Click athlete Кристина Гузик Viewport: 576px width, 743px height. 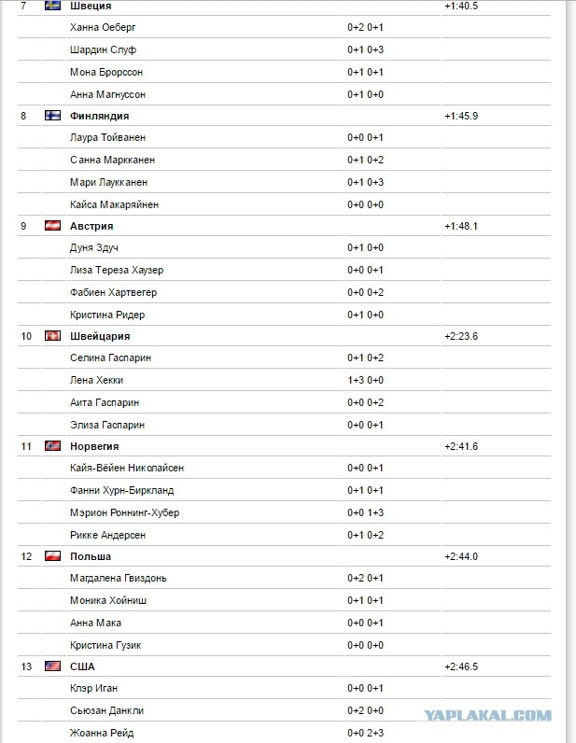point(105,645)
